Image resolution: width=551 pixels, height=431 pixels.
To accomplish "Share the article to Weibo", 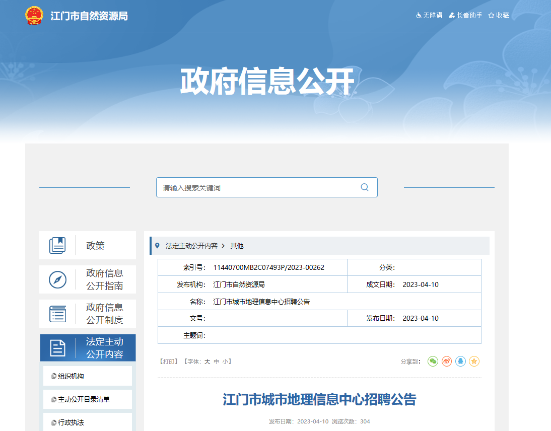I will (x=447, y=361).
